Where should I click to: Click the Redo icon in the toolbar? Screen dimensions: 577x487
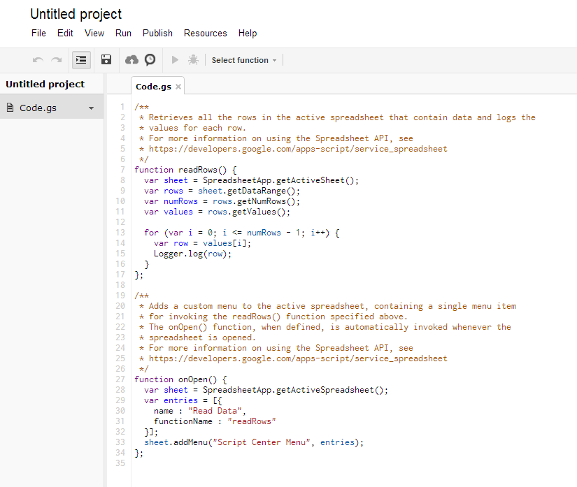(56, 59)
